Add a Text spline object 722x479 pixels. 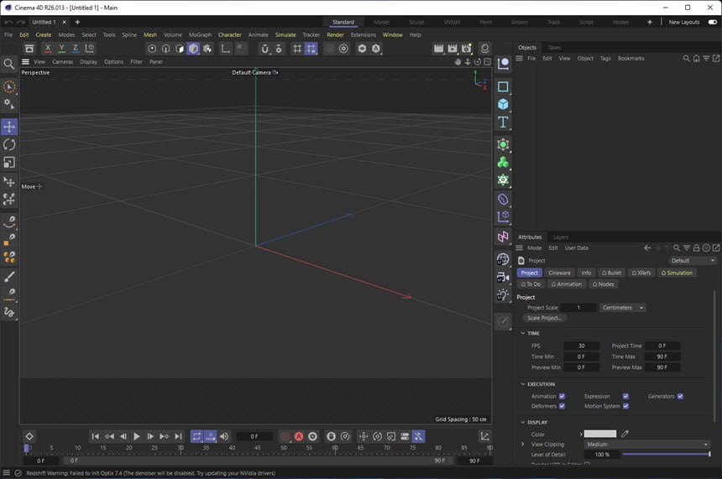click(503, 122)
